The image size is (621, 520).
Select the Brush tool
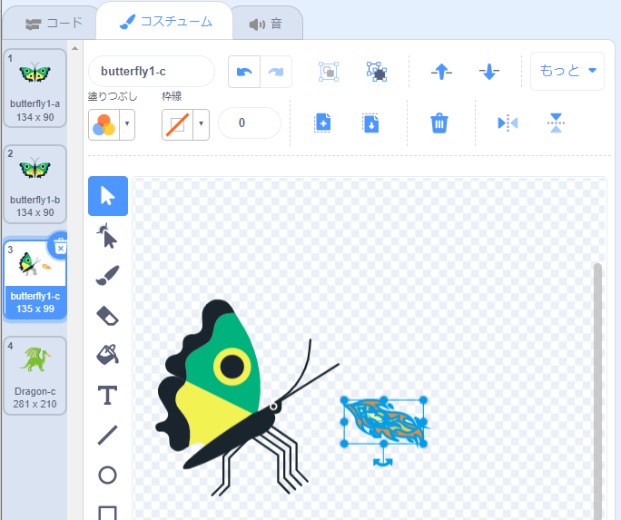click(108, 276)
